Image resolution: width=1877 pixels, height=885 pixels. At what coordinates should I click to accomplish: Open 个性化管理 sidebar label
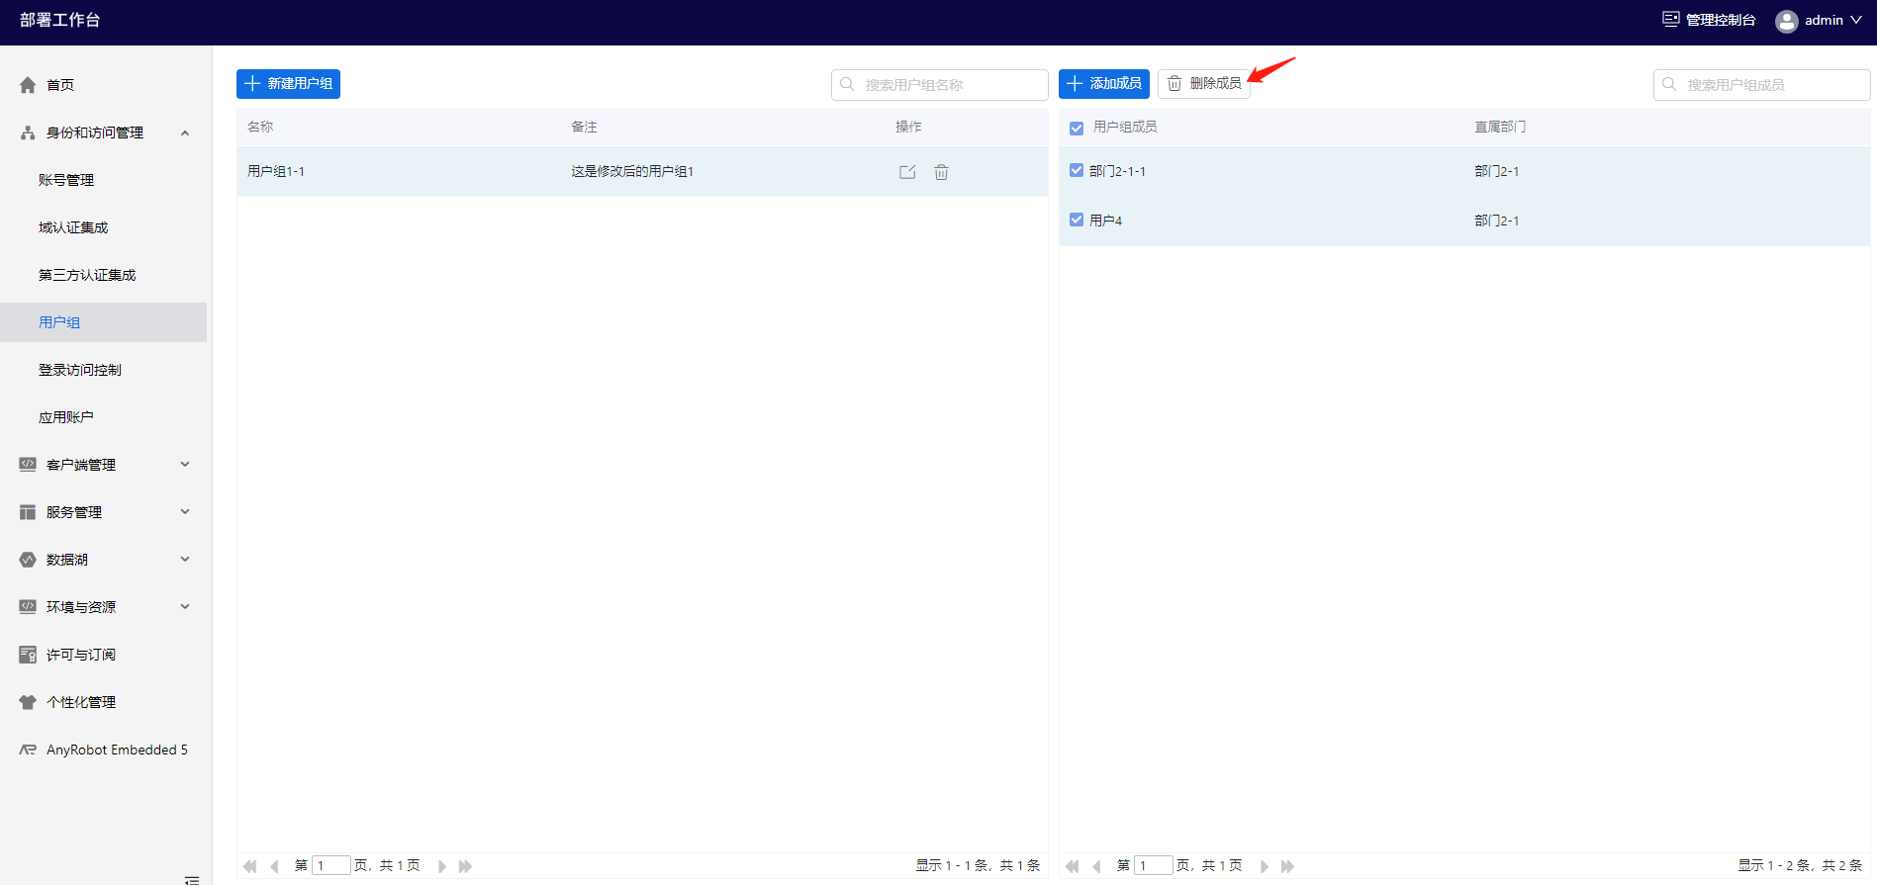tap(81, 702)
